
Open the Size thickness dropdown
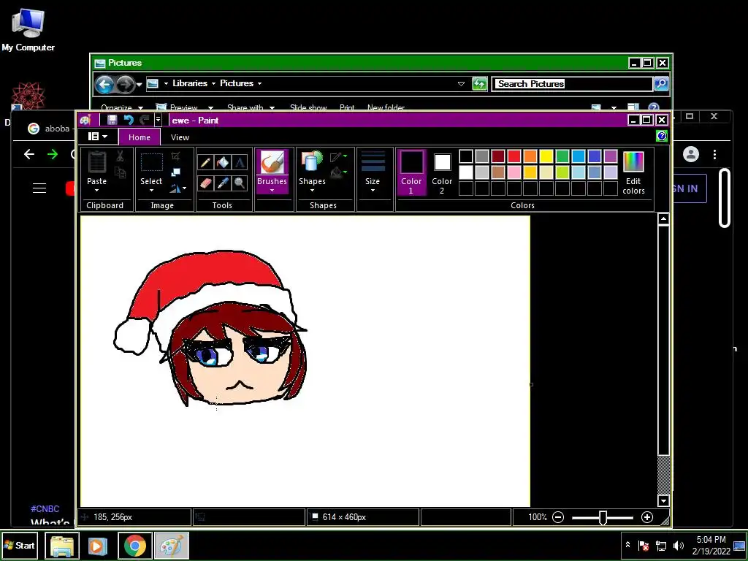click(373, 173)
